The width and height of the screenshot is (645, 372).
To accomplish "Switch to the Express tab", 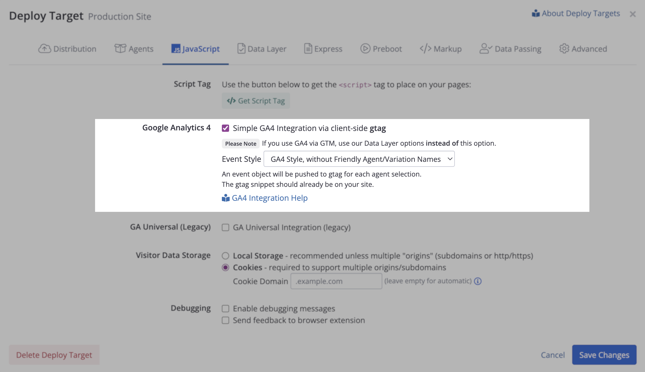I will (x=323, y=49).
